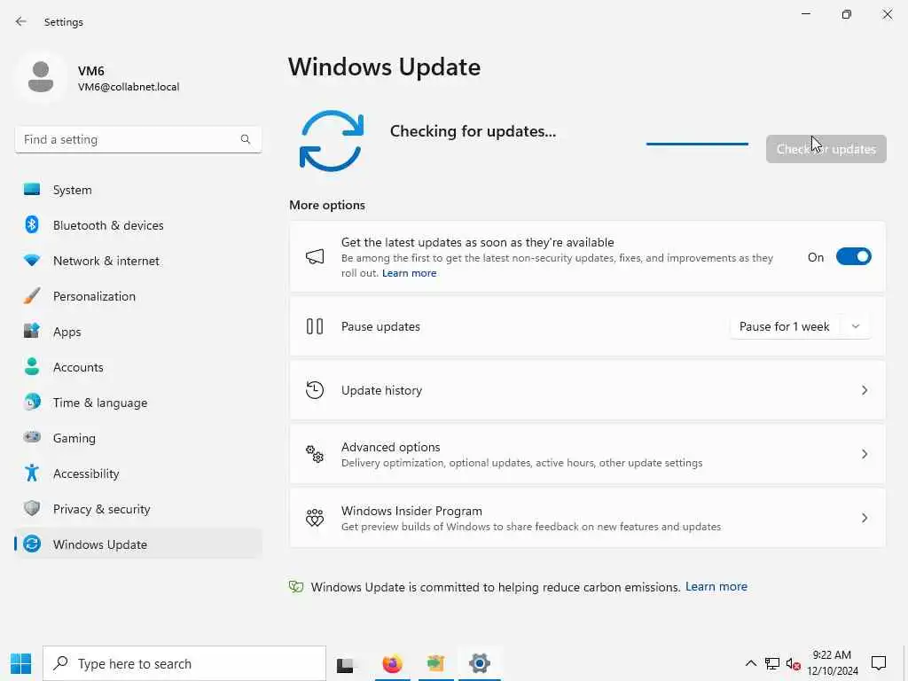Open the notification center icon
Screen dimensions: 908x681
pyautogui.click(x=879, y=663)
